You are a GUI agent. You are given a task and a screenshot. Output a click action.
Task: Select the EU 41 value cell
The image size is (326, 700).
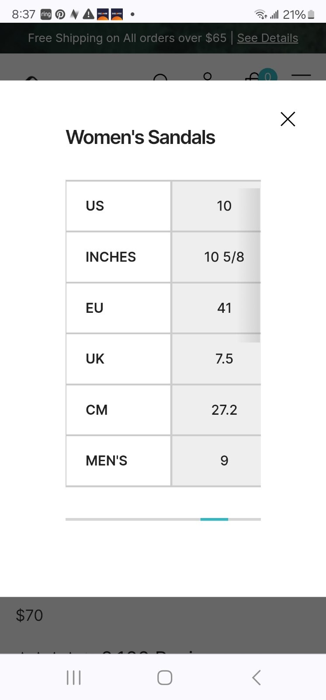(216, 308)
